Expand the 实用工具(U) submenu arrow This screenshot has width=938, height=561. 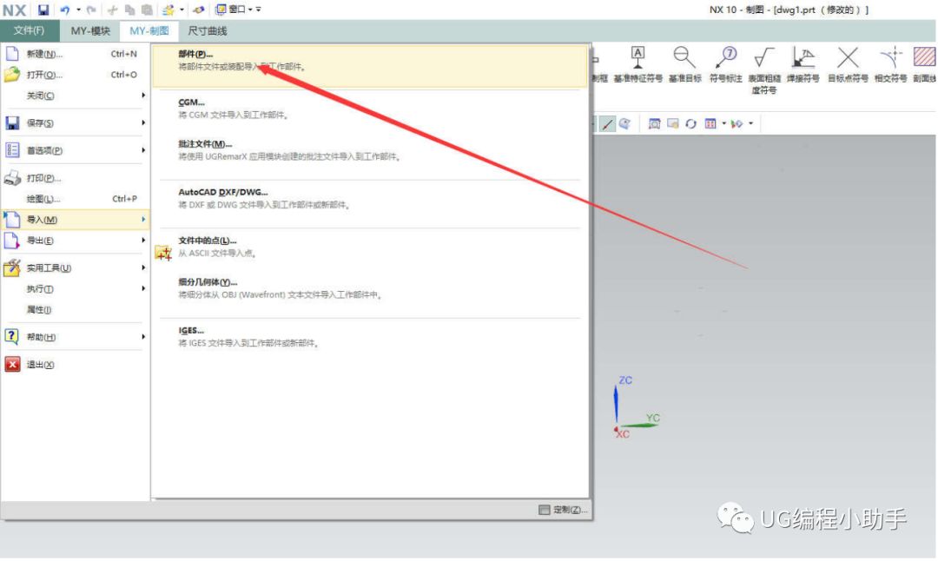pos(143,267)
